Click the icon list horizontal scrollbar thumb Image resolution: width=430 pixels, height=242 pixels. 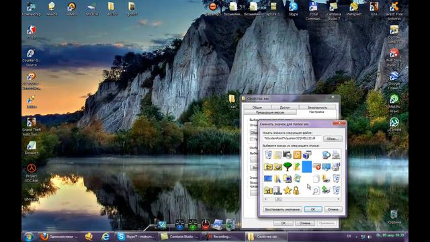point(278,199)
